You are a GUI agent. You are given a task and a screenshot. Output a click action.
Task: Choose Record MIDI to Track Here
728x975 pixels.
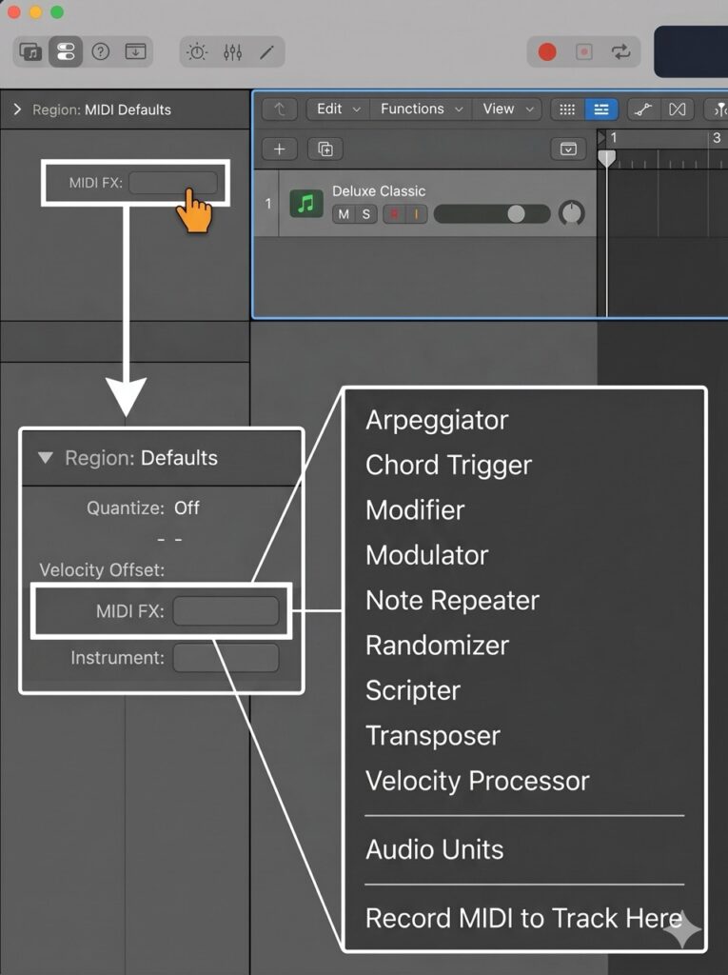coord(523,919)
